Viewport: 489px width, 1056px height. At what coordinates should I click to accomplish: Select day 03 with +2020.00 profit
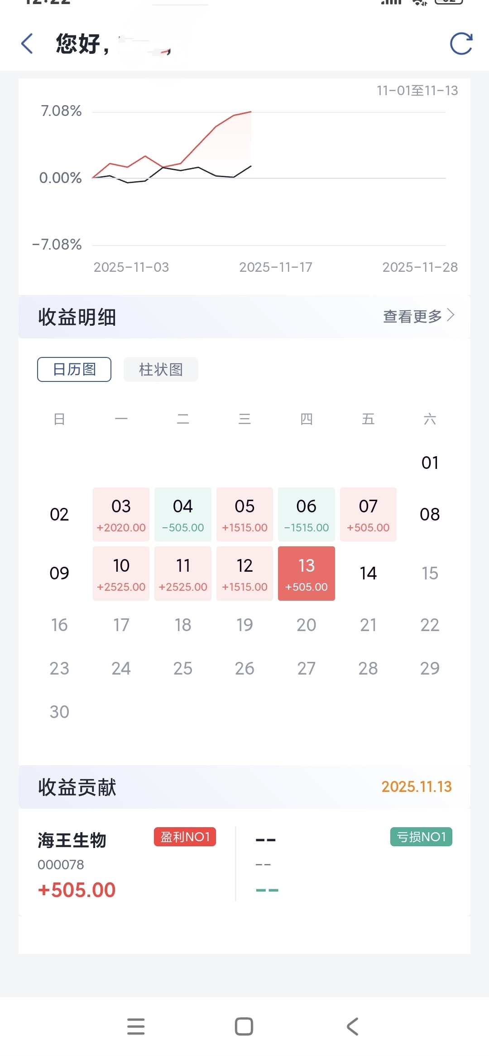121,514
